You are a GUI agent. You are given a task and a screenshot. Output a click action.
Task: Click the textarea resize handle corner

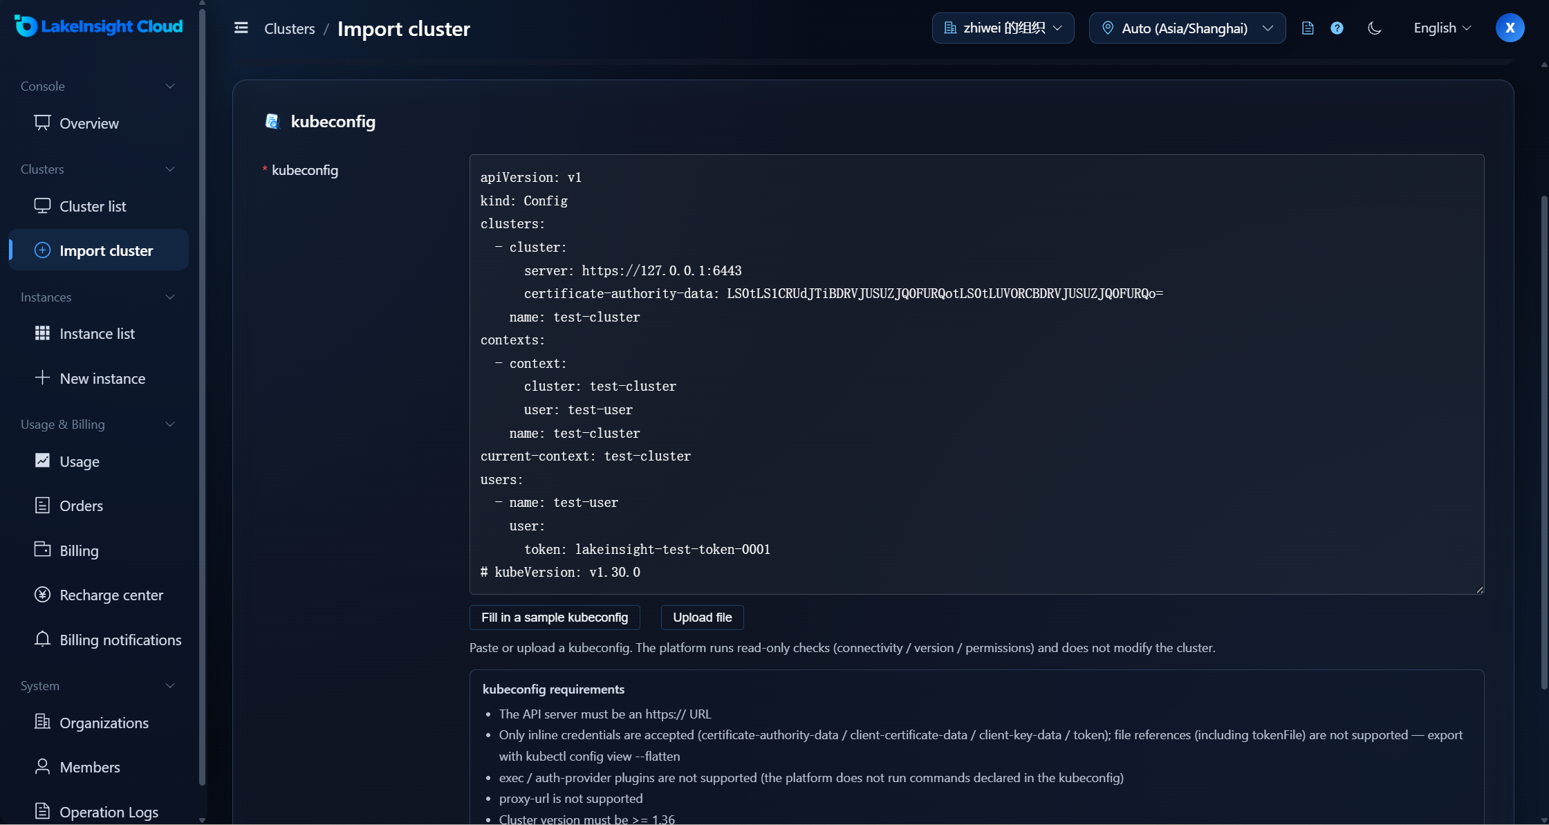coord(1479,589)
